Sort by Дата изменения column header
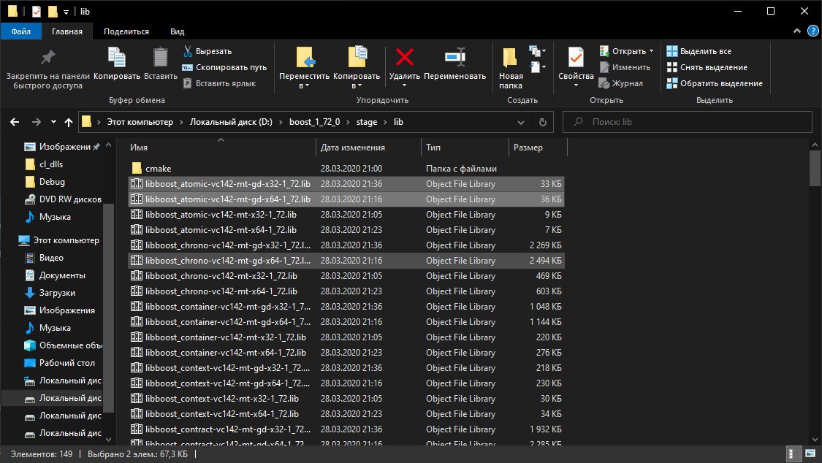The height and width of the screenshot is (463, 822). 368,148
